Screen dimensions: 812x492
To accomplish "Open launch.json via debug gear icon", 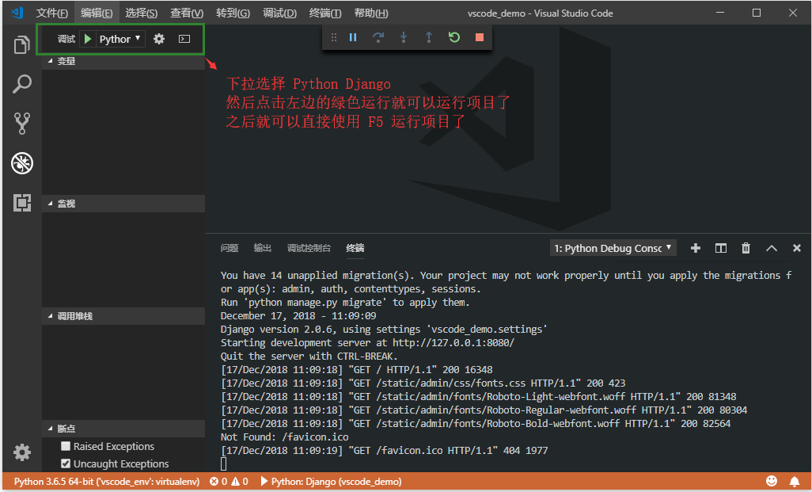I will 159,39.
